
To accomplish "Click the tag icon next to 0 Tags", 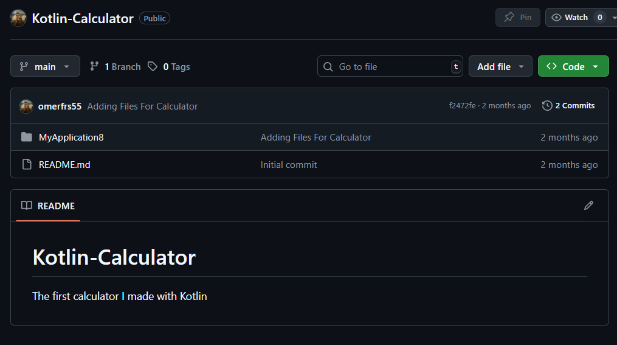I will [153, 66].
